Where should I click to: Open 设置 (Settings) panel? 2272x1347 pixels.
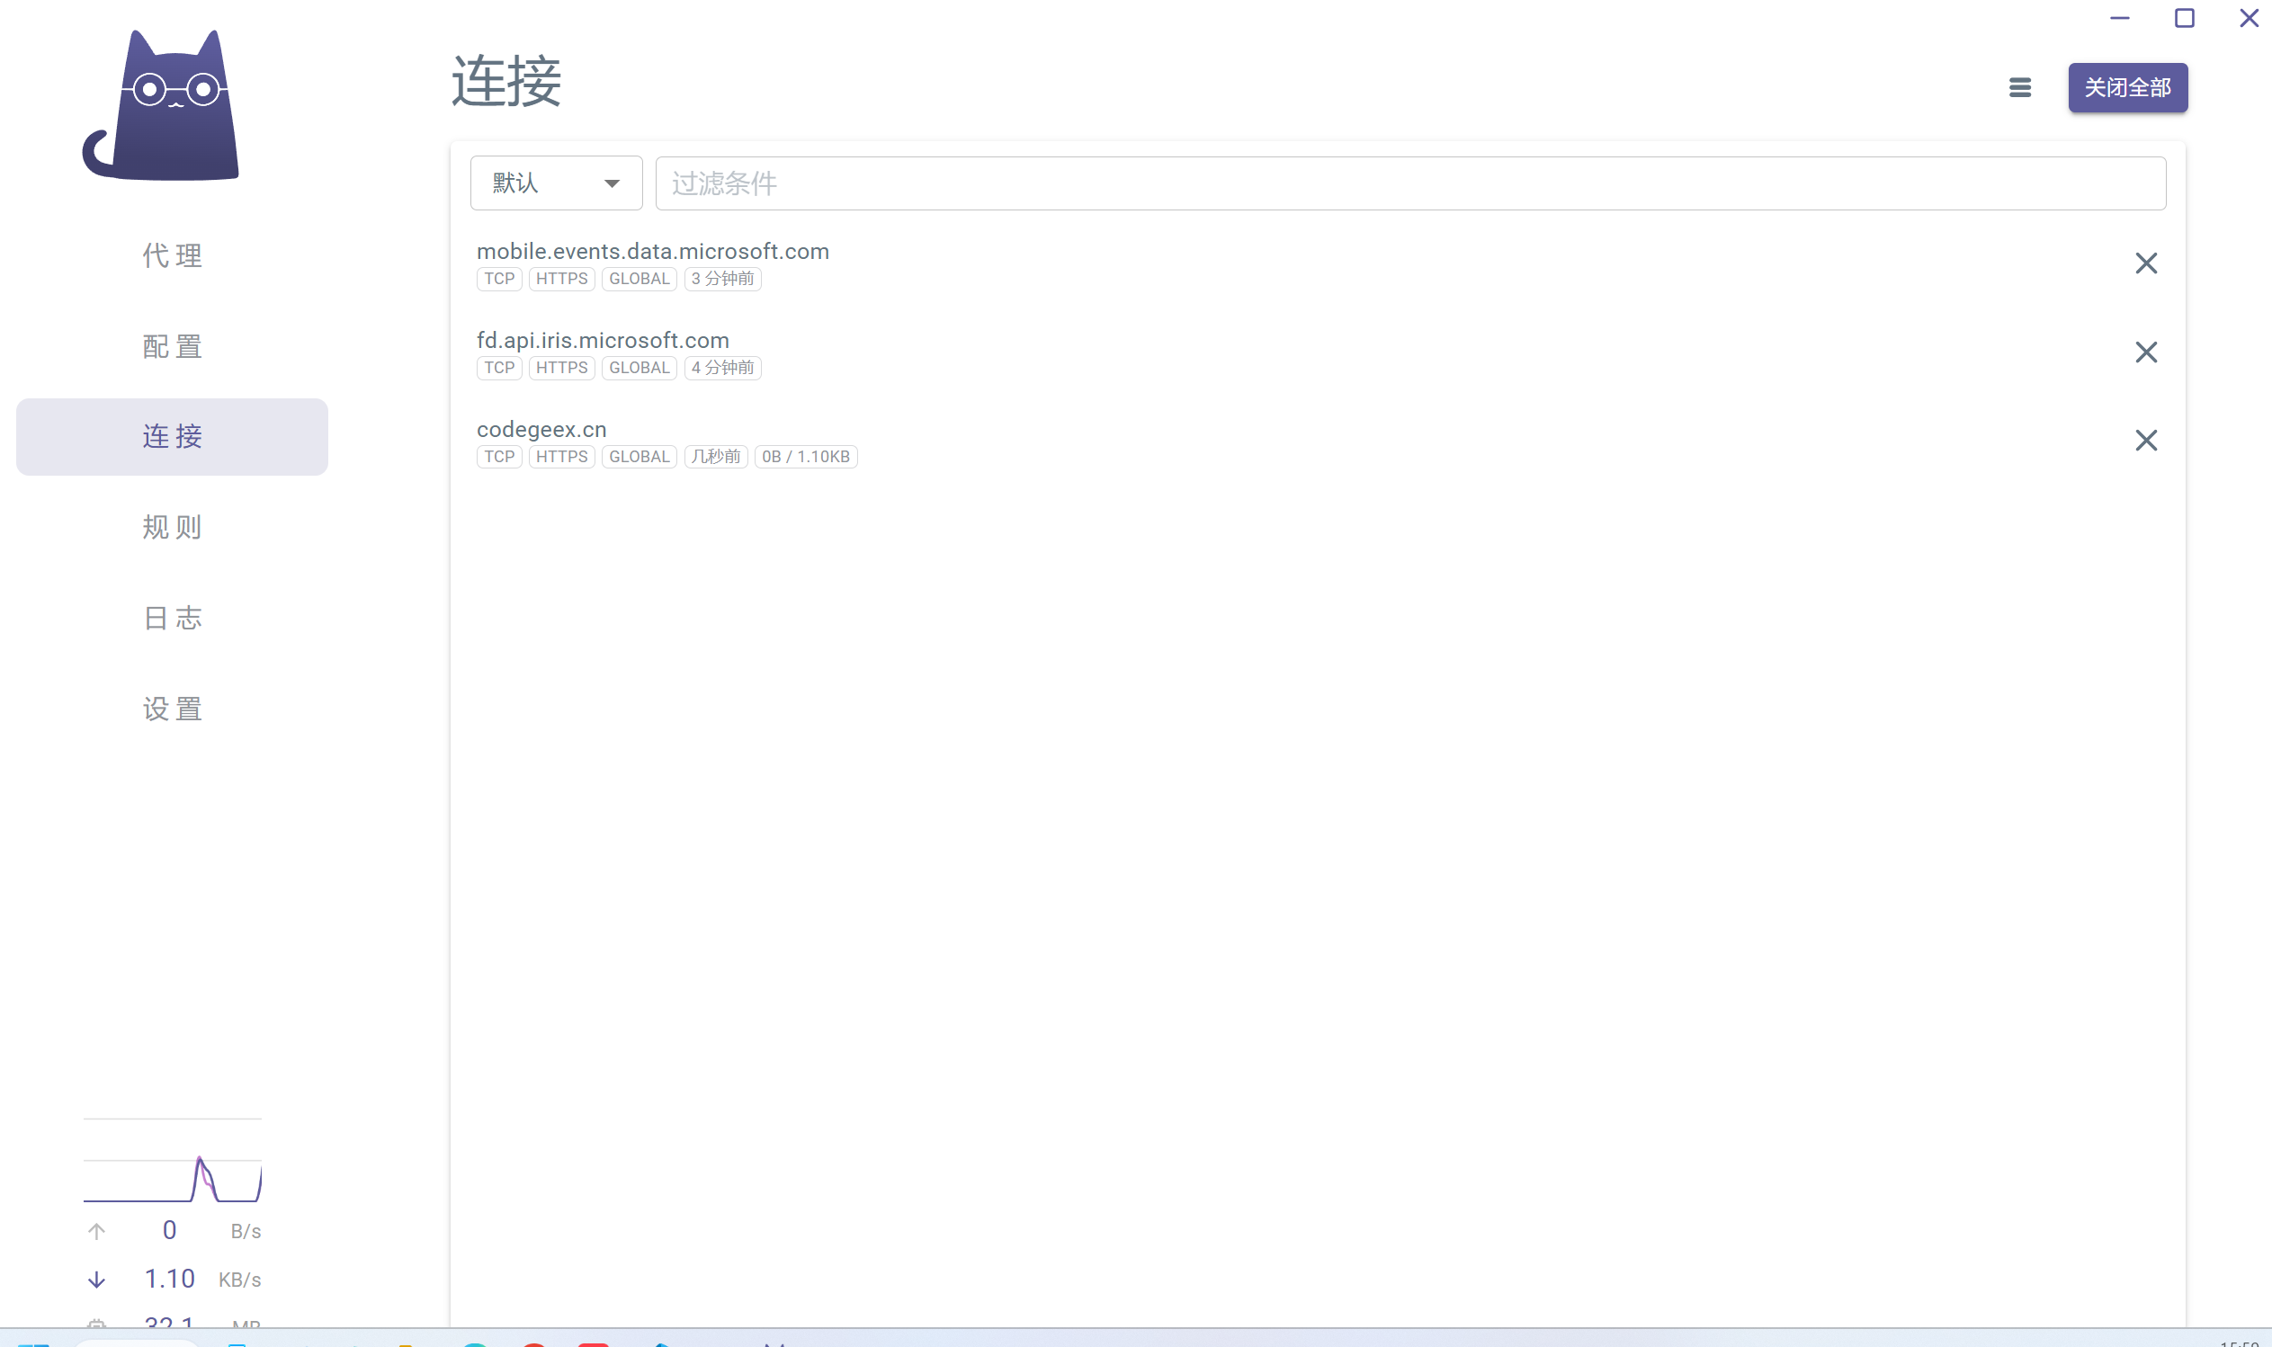(x=174, y=707)
